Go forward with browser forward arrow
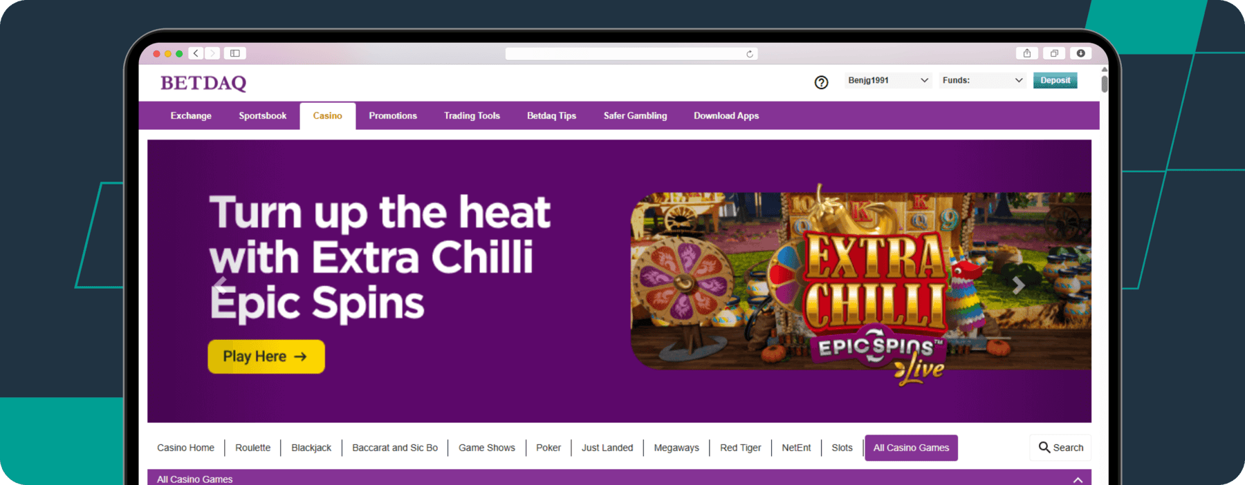This screenshot has height=485, width=1245. (212, 53)
